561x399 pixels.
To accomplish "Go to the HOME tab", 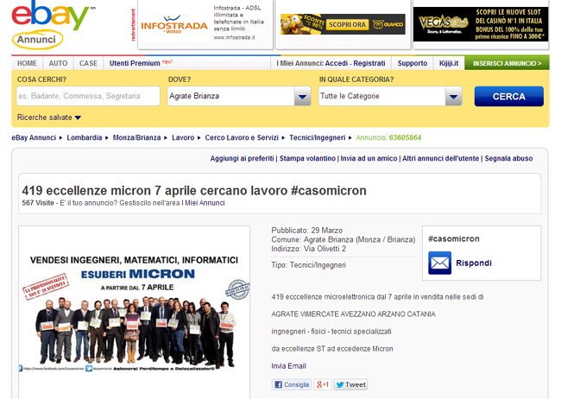I will click(x=27, y=63).
